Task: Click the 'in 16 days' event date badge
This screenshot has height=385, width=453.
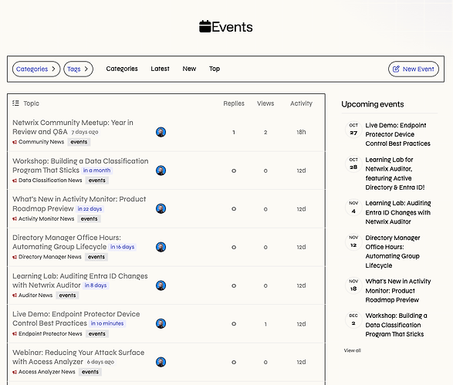Action: click(x=123, y=247)
